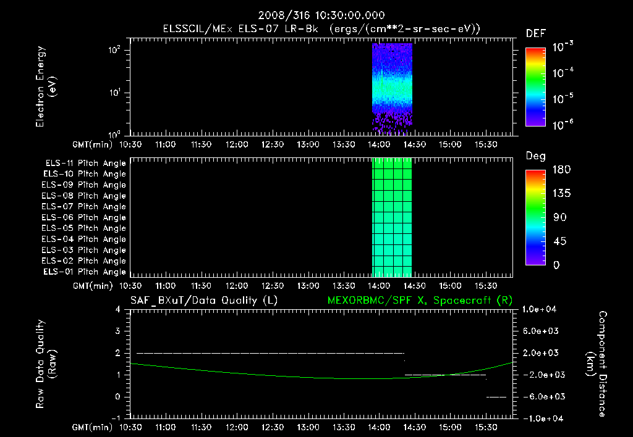Select the 'ELS-04 Pitch Angle' row label

point(83,239)
